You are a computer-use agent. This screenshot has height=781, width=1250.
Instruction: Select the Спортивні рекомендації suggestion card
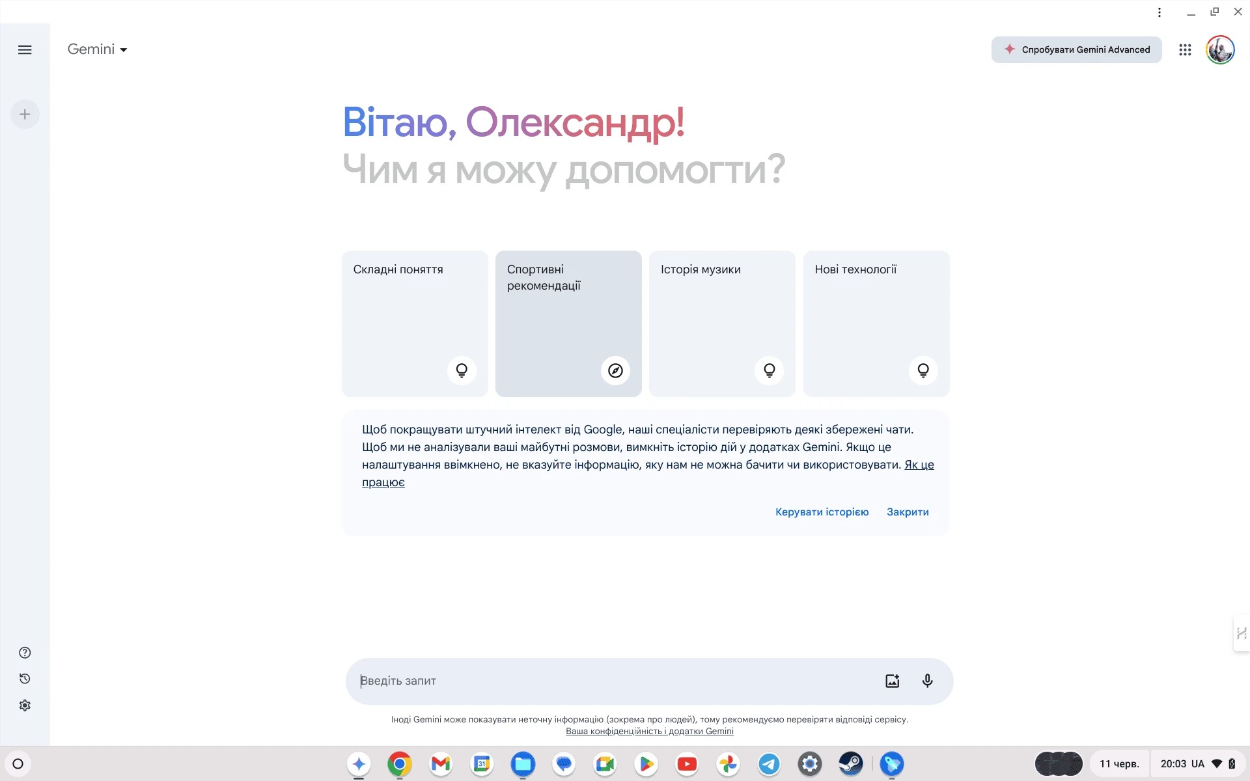568,323
